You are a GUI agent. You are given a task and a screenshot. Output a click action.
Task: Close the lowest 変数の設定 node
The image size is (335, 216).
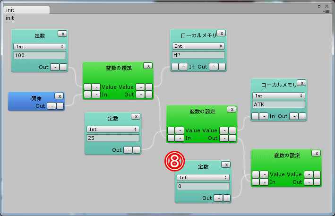pos(316,154)
